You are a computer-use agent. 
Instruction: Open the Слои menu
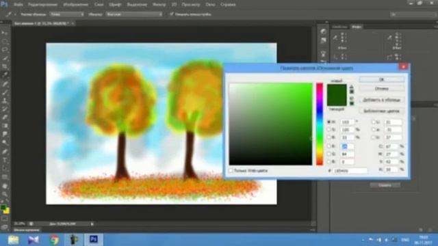click(x=99, y=5)
